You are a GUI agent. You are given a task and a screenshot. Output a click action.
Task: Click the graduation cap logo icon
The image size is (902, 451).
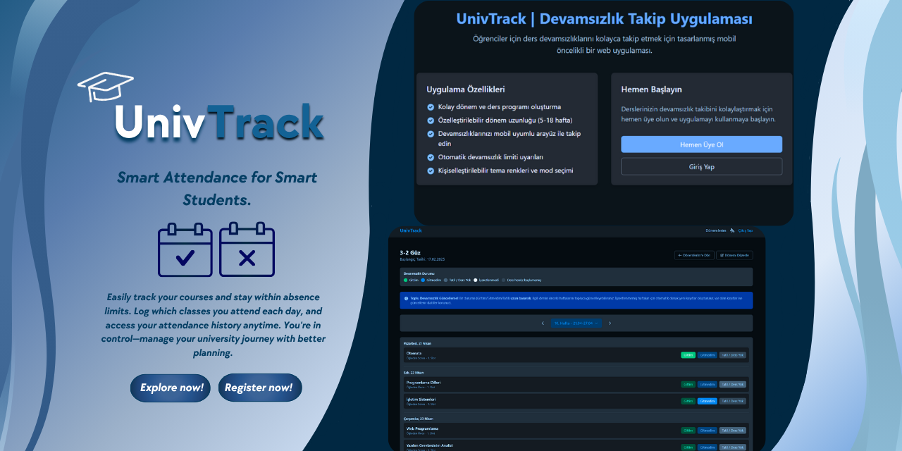(x=106, y=87)
